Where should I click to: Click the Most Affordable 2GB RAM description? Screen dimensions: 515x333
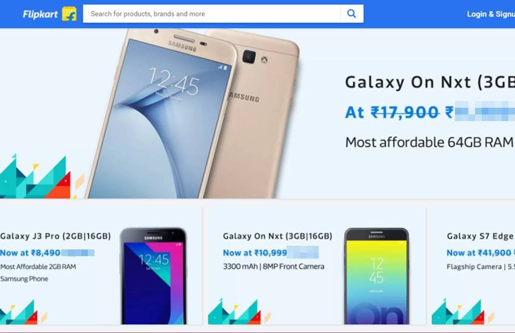point(38,266)
